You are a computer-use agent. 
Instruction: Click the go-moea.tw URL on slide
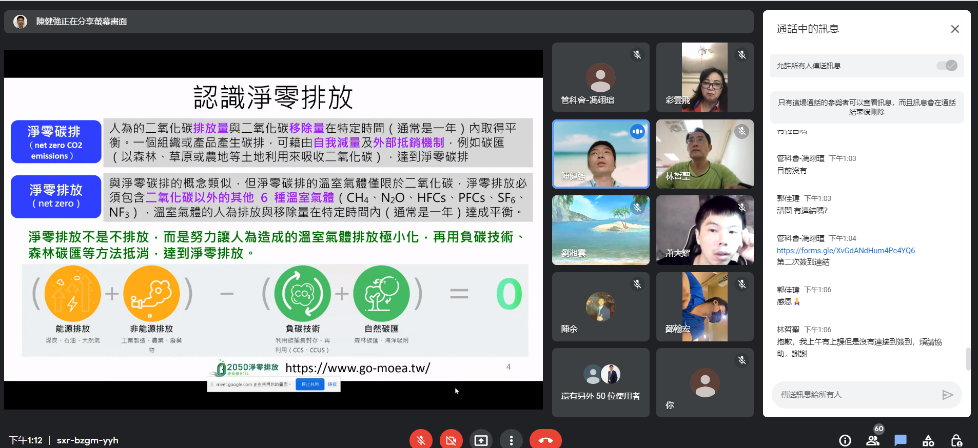tap(358, 368)
